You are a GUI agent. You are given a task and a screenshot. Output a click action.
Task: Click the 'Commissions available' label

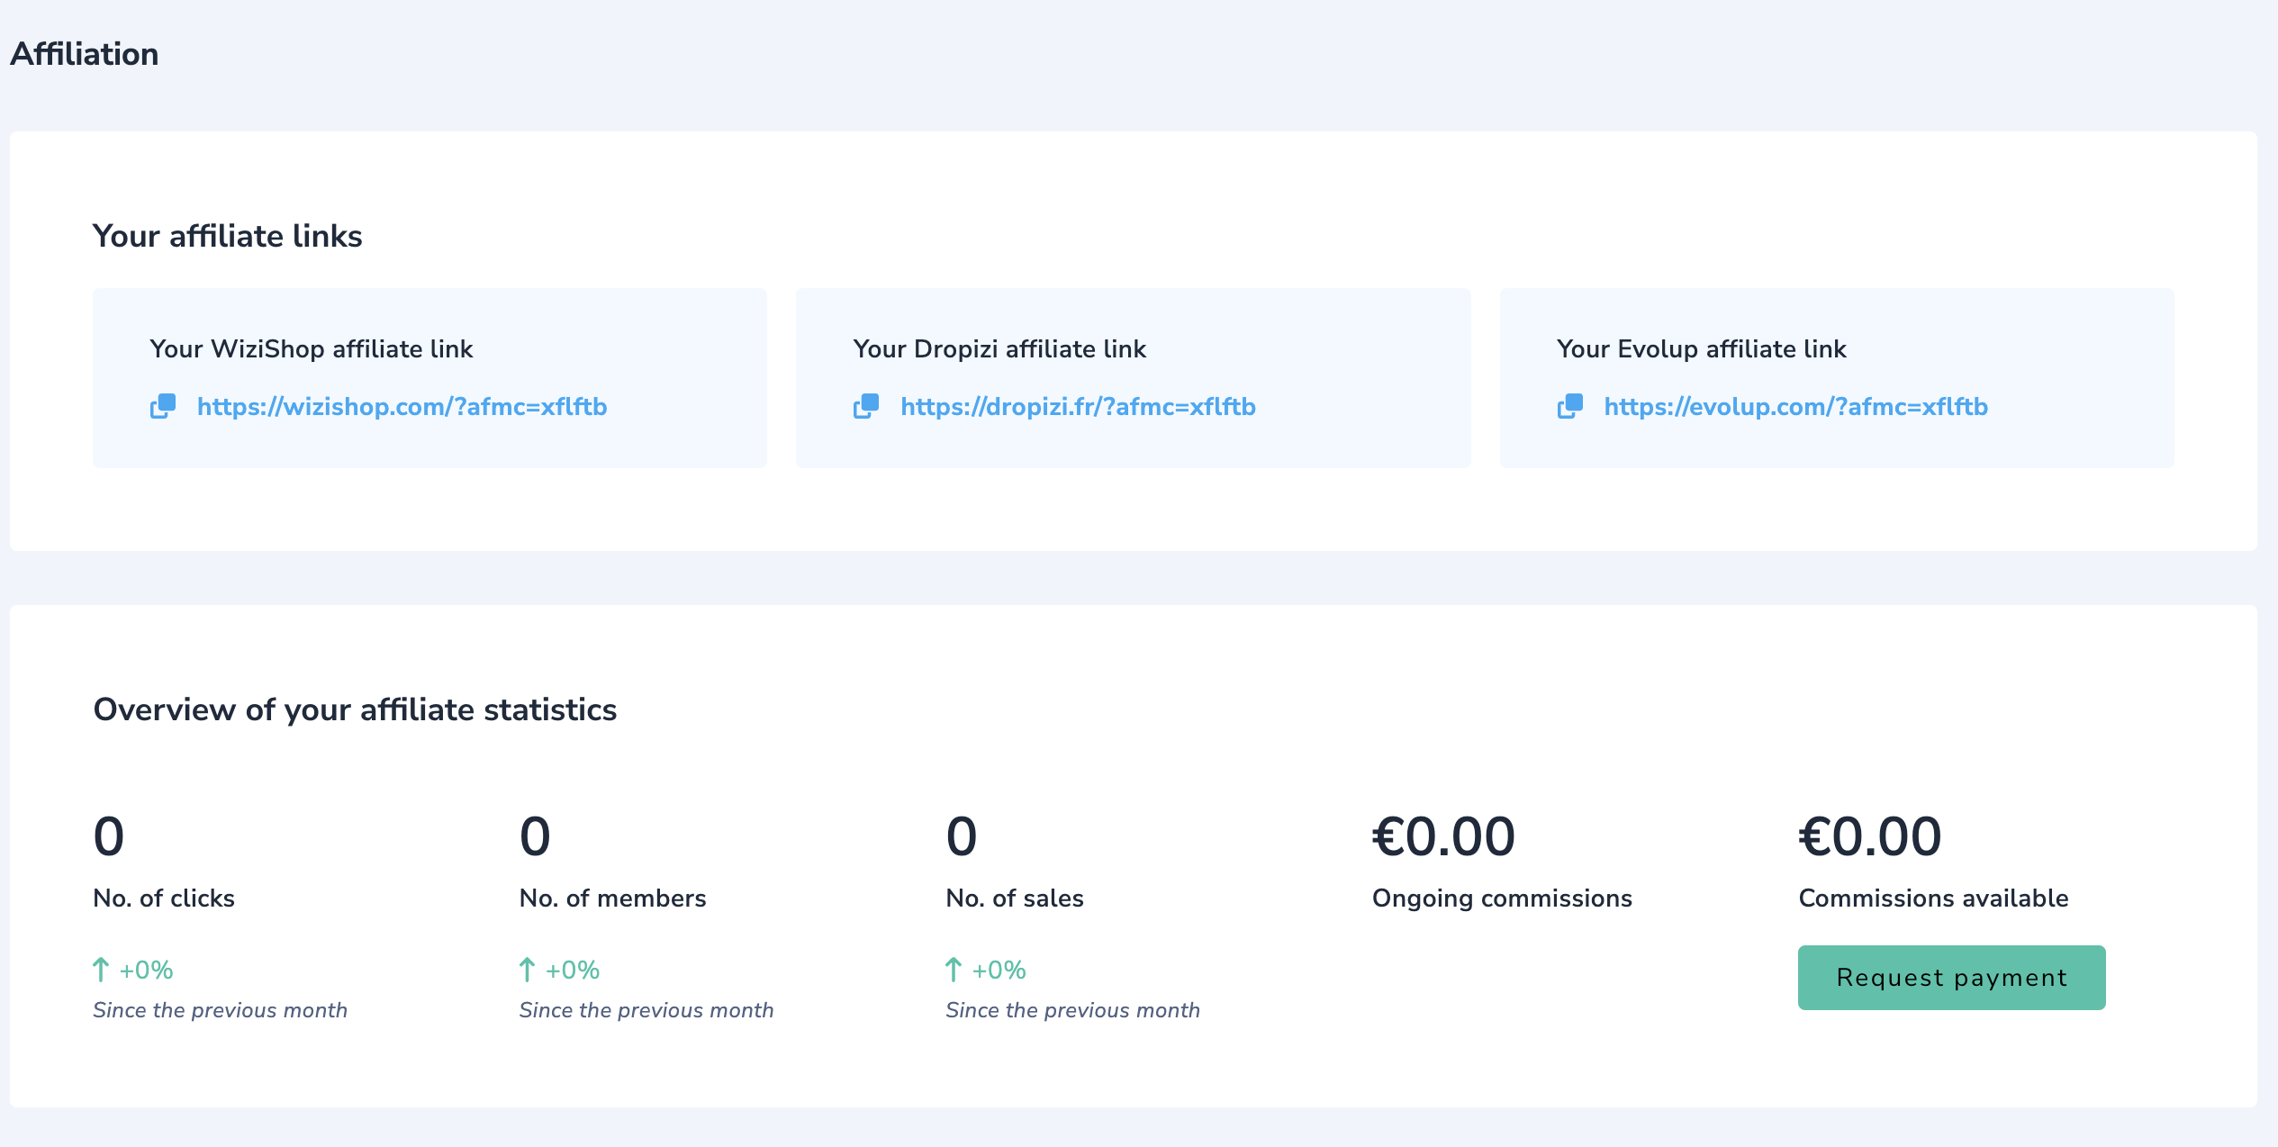pos(1933,899)
